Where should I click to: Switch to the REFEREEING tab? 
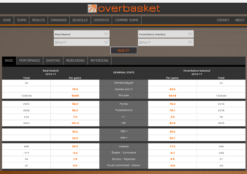click(x=99, y=61)
